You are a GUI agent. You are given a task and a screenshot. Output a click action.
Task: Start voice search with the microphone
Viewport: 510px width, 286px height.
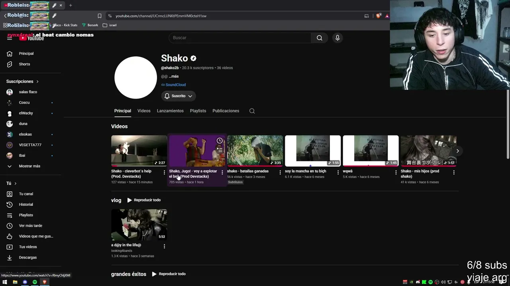pyautogui.click(x=337, y=38)
